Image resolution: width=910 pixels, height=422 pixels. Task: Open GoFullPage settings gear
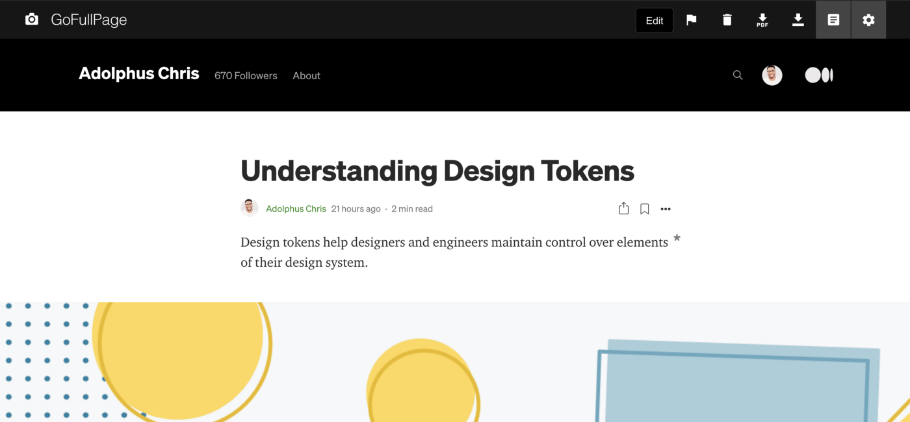(868, 20)
